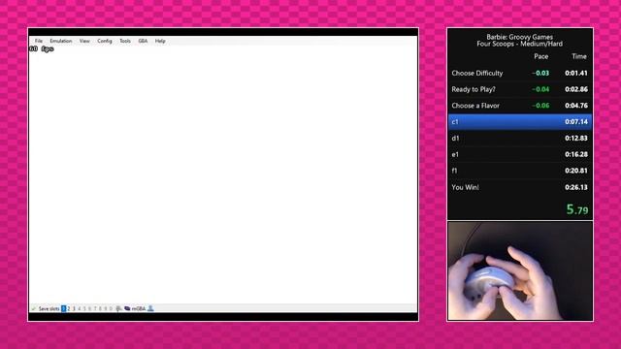Click the Pace column header
This screenshot has height=349, width=621.
pos(541,56)
